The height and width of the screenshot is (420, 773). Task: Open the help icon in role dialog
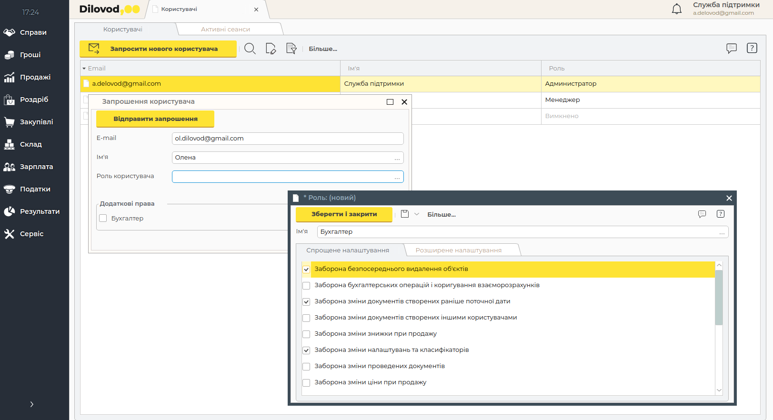click(x=720, y=214)
